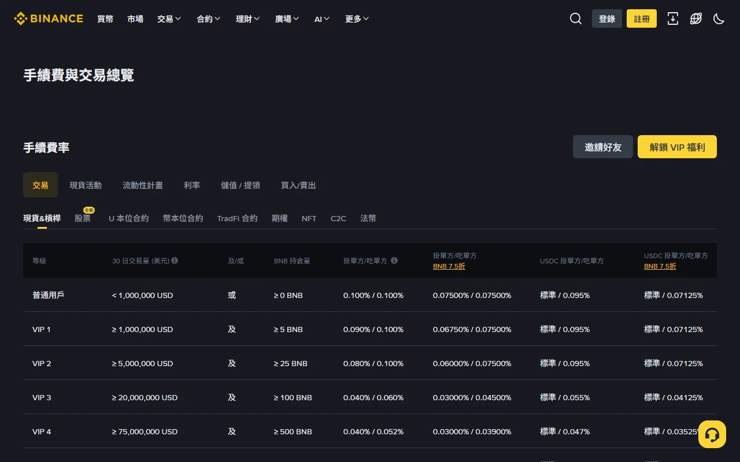Open the Binance logo home link
740x462 pixels.
click(x=49, y=18)
